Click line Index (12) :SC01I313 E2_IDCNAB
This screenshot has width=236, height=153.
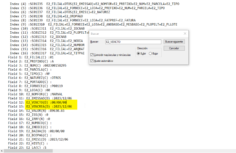pos(38,37)
